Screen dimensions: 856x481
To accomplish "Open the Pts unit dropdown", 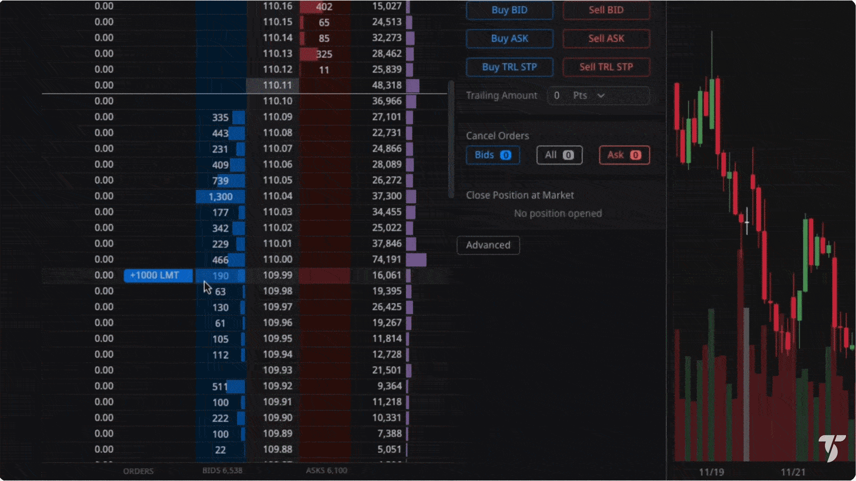I will [x=588, y=96].
